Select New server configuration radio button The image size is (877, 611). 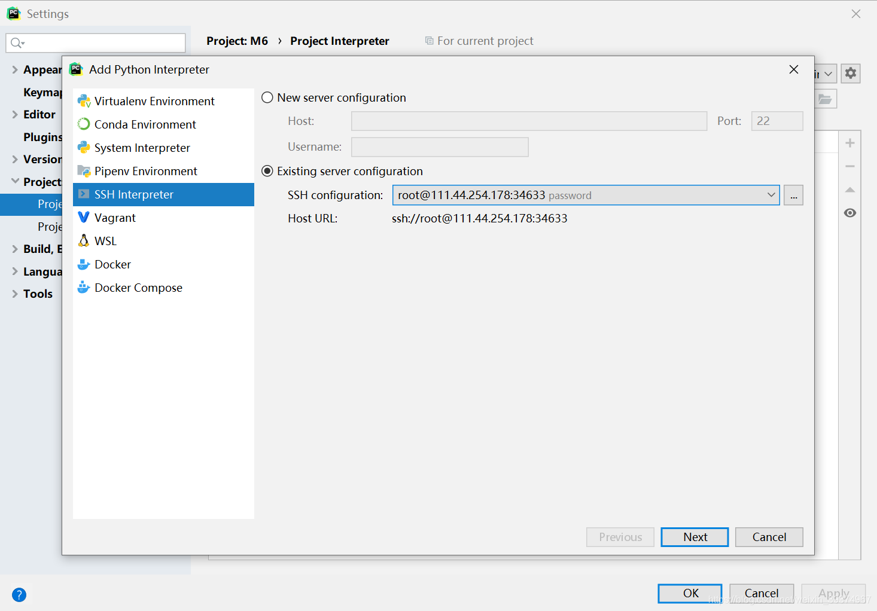tap(267, 97)
